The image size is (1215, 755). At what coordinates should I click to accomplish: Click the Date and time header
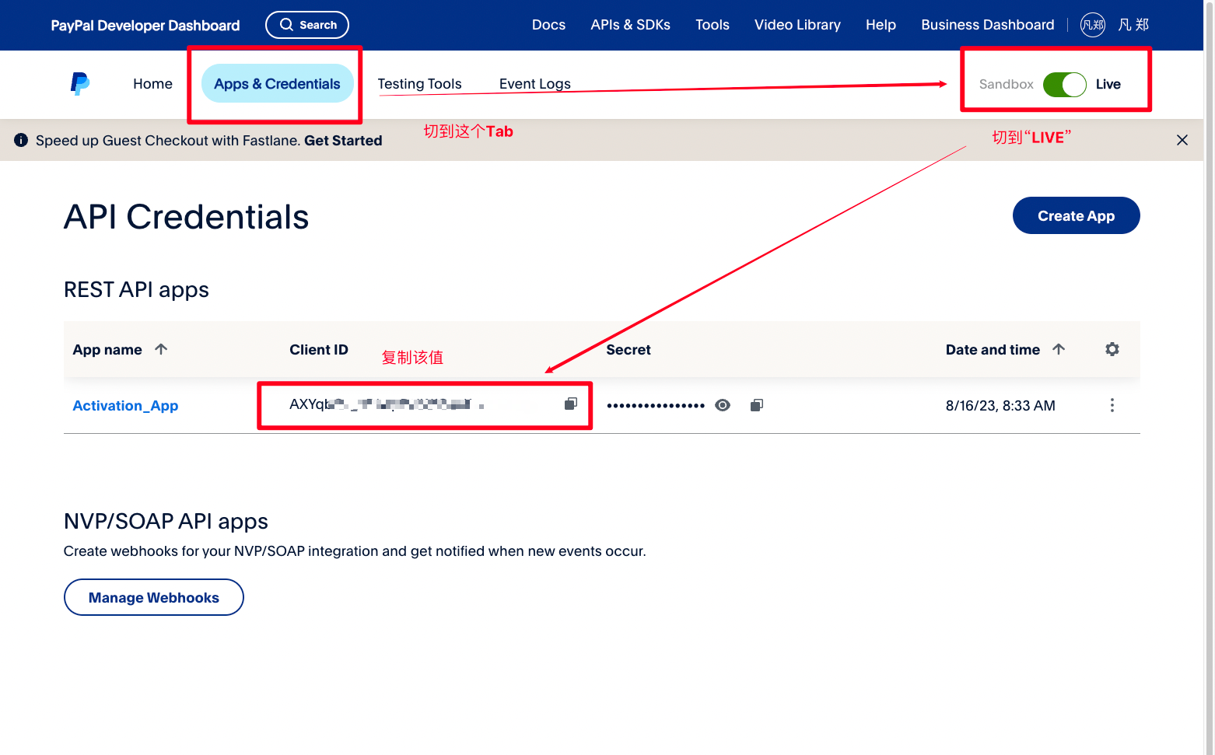click(x=993, y=350)
